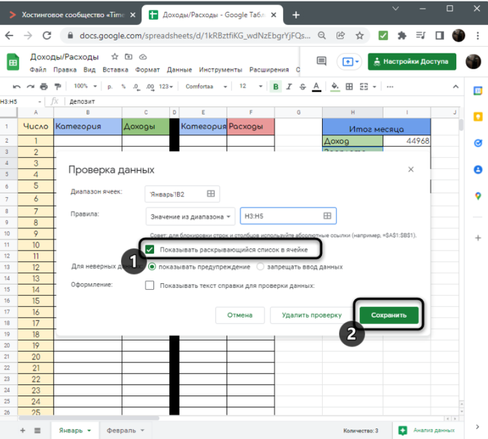
Task: Open the Maps side panel icon
Action: [x=477, y=196]
